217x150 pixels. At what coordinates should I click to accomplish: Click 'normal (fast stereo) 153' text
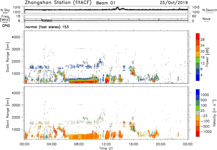point(47,27)
